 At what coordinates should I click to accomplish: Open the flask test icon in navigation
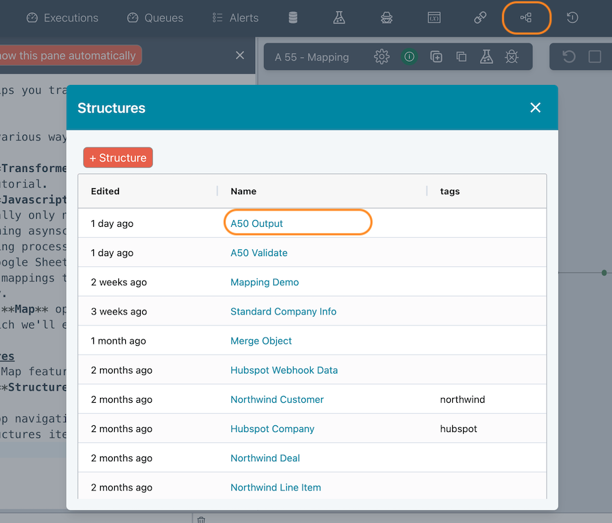[x=339, y=18]
